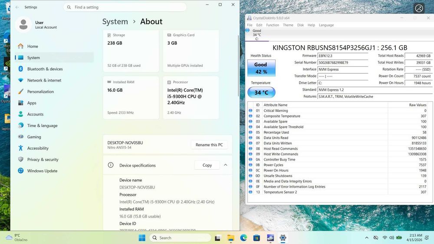
Task: Open the Edit menu in CrystalDiskInfo
Action: click(260, 25)
